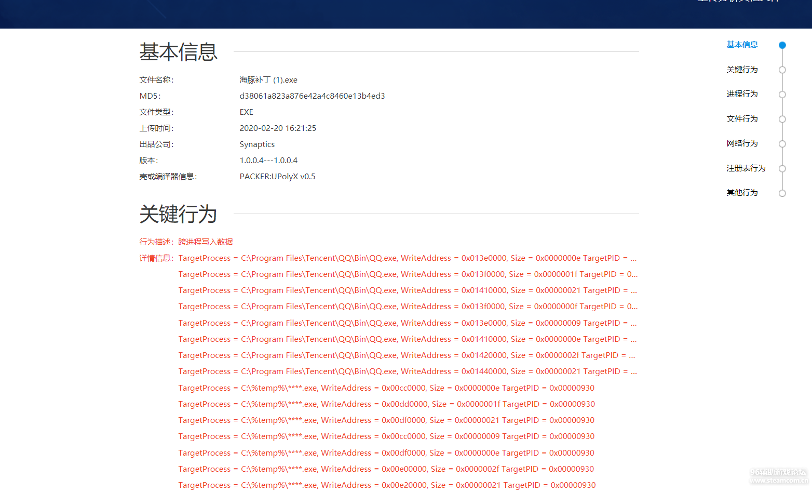Viewport: 812px width, 492px height.
Task: Select the 网络行为 circle marker
Action: tap(782, 144)
